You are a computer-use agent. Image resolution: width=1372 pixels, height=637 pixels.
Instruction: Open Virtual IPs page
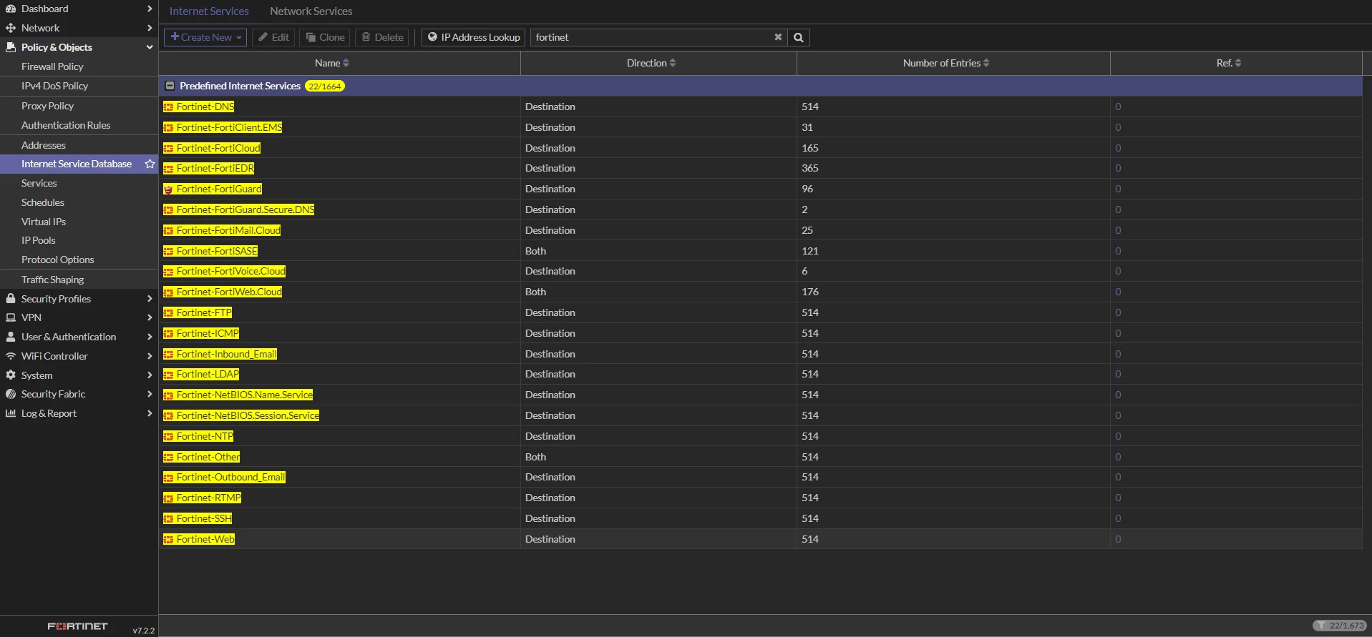pos(44,222)
